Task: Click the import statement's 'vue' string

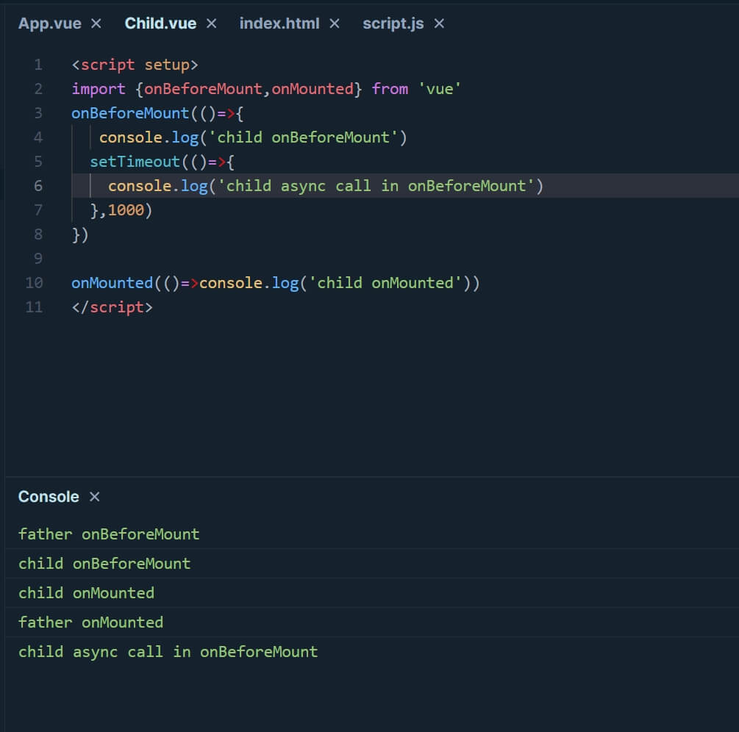Action: (x=440, y=89)
